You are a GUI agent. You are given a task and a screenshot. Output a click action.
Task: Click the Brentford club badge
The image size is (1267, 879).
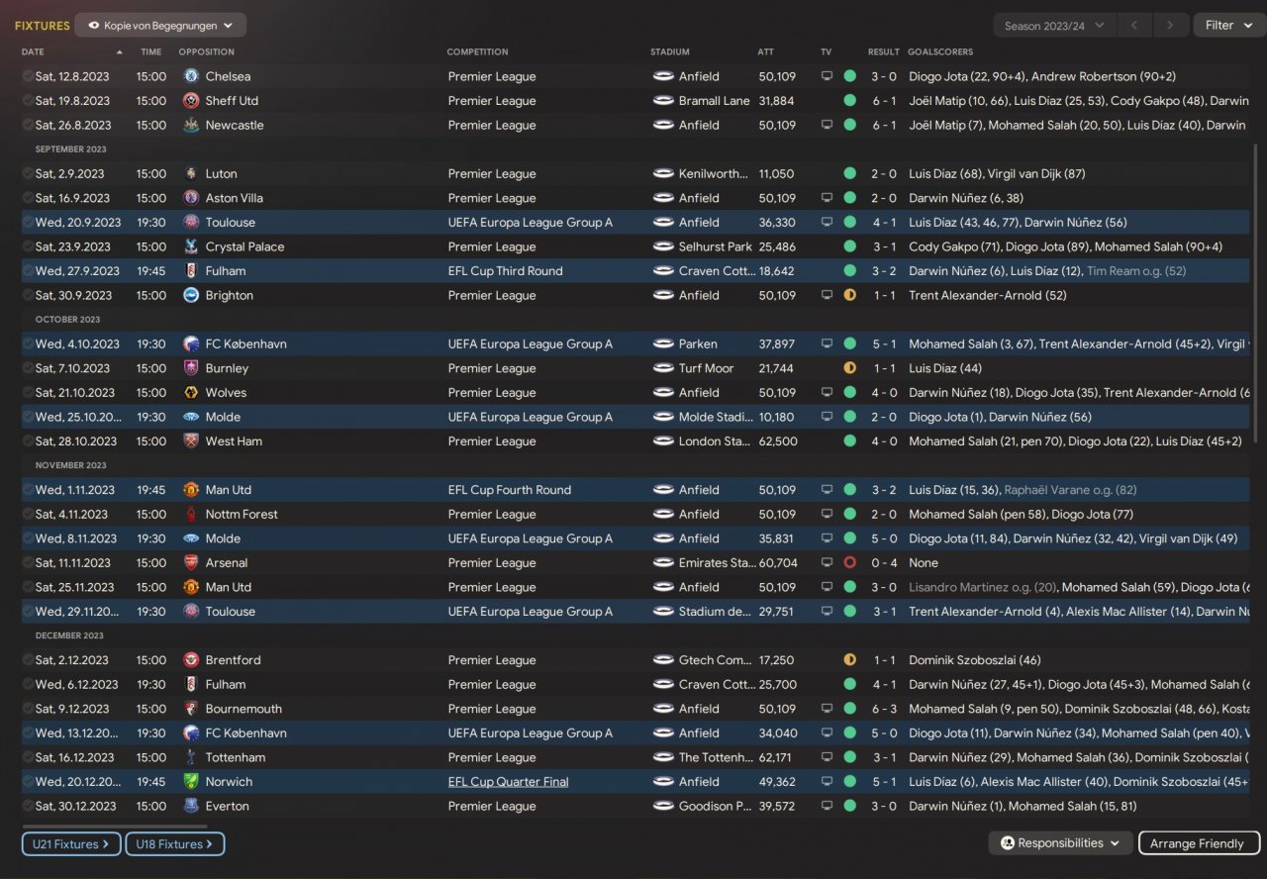click(191, 660)
